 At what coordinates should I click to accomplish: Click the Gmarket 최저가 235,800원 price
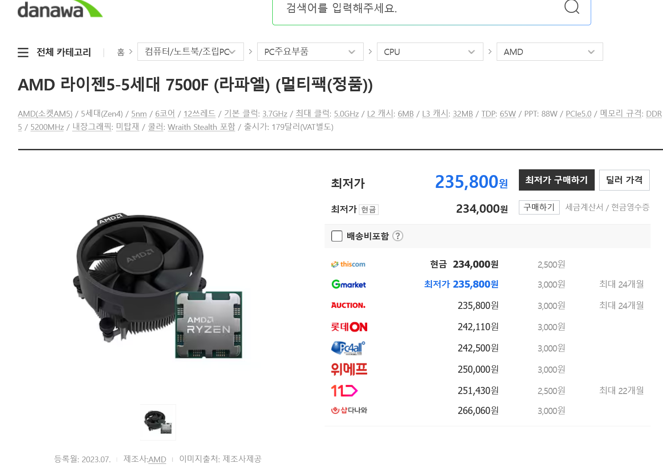[x=461, y=284]
